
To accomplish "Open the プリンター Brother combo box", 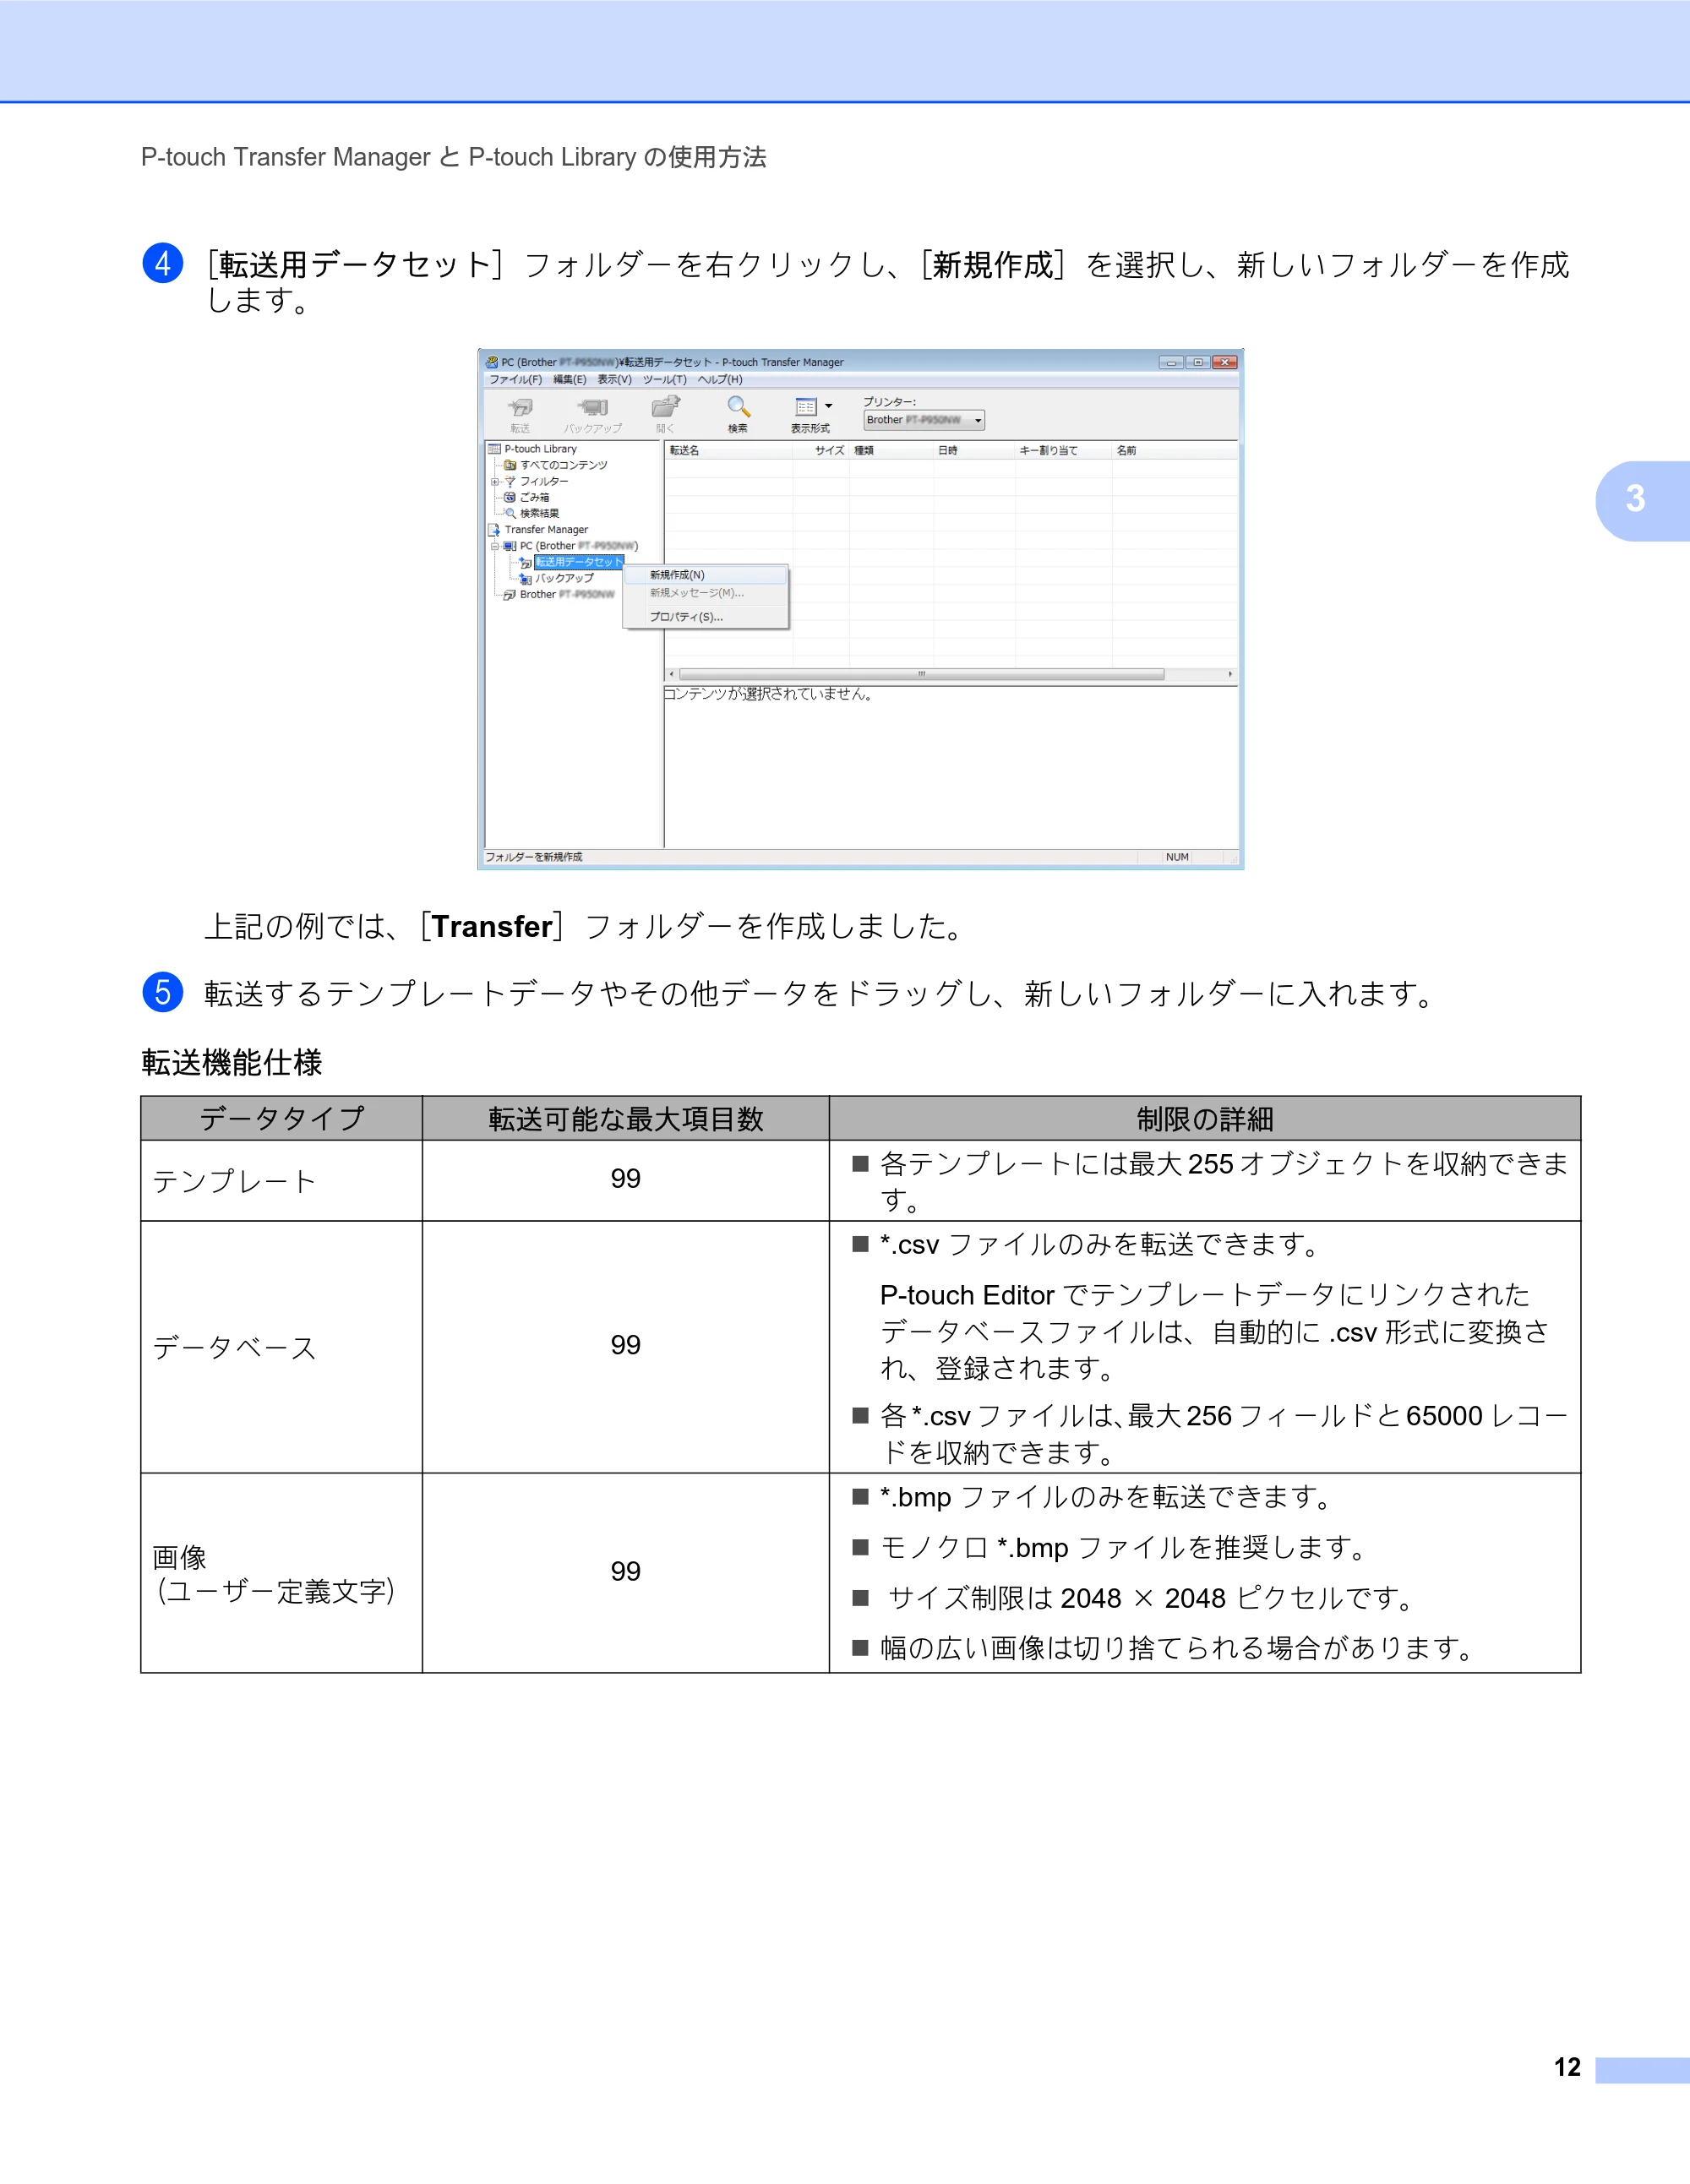I will click(924, 420).
